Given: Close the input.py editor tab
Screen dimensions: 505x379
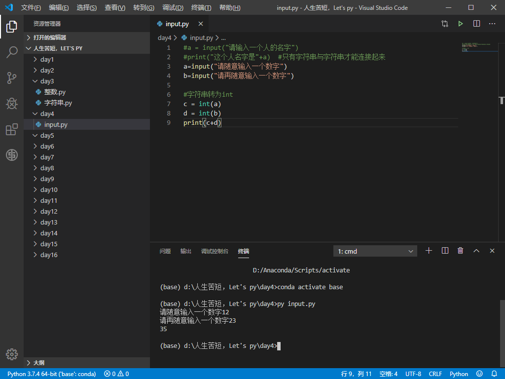Looking at the screenshot, I should click(x=201, y=24).
